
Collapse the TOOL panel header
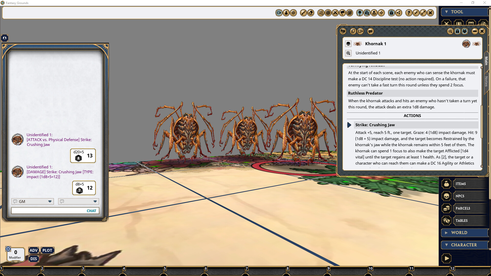(447, 12)
